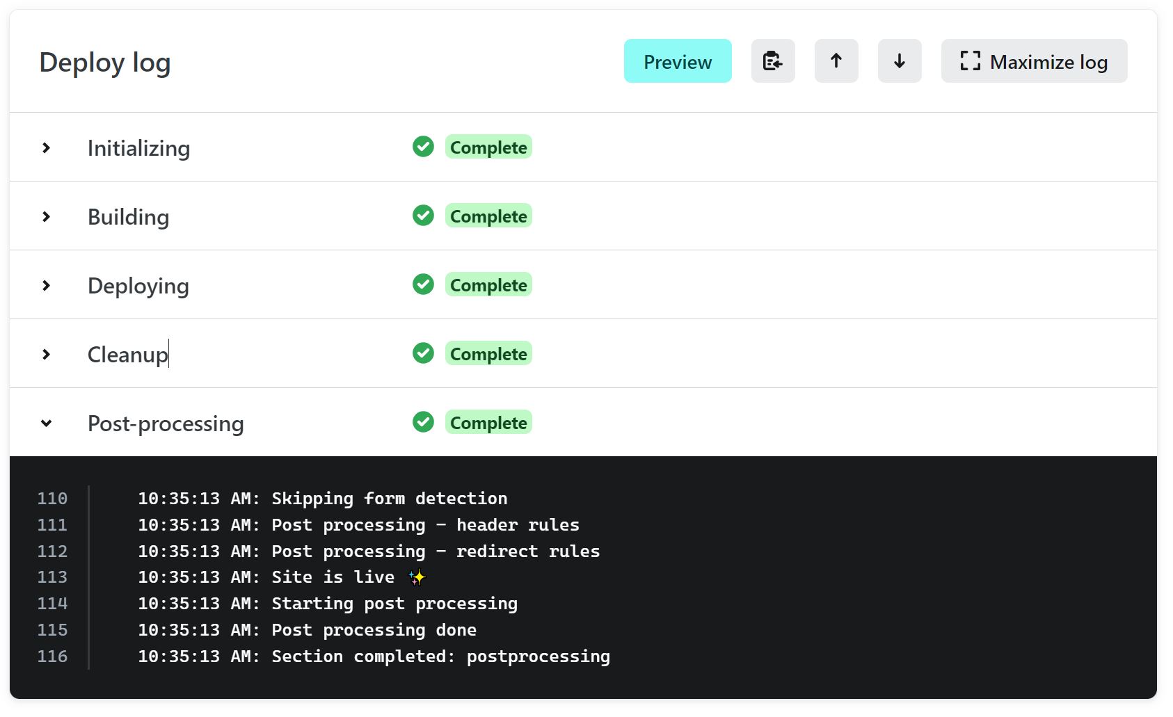This screenshot has height=717, width=1173.
Task: Click Complete badge in Post-processing row
Action: click(x=488, y=422)
